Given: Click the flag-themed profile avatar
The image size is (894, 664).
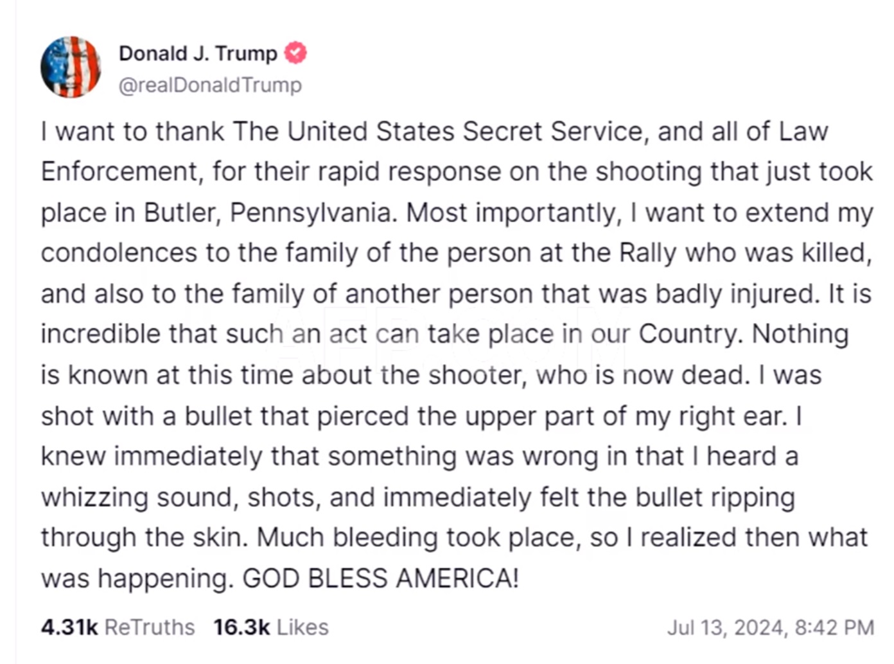Looking at the screenshot, I should (x=71, y=67).
